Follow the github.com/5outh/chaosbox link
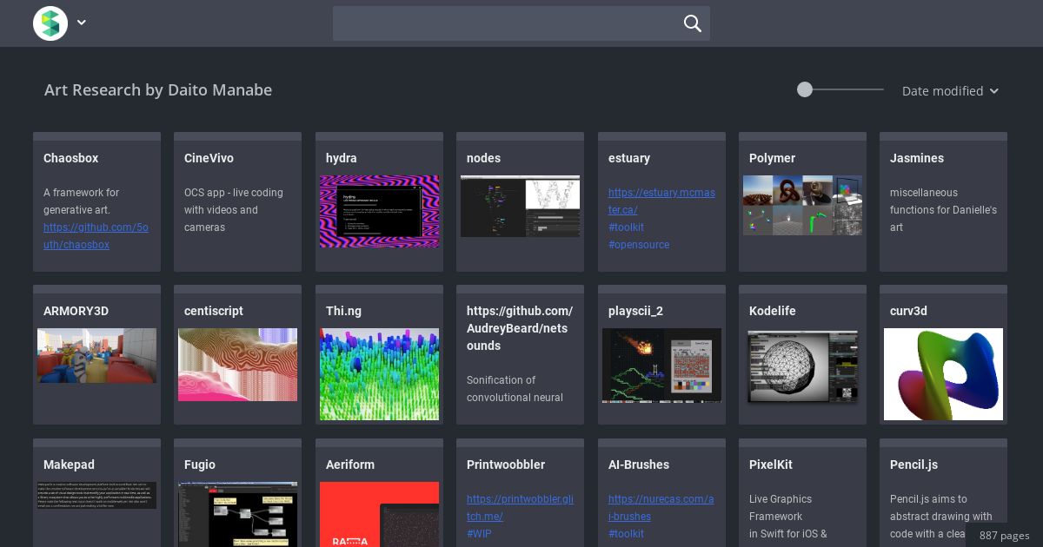1043x547 pixels. click(96, 236)
